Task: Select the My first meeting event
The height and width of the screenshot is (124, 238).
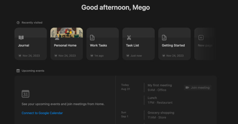Action: tap(160, 85)
